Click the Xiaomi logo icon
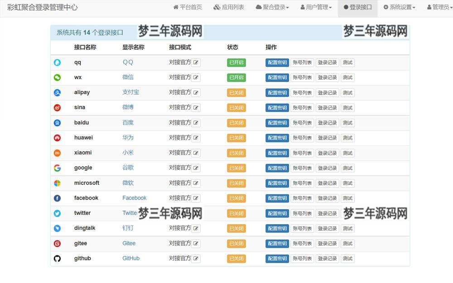The height and width of the screenshot is (283, 453). [x=57, y=153]
